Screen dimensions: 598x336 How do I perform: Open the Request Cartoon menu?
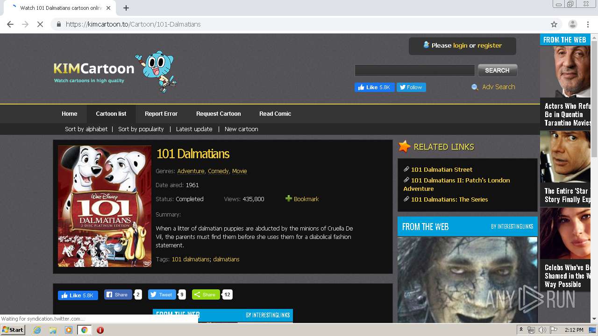[218, 114]
